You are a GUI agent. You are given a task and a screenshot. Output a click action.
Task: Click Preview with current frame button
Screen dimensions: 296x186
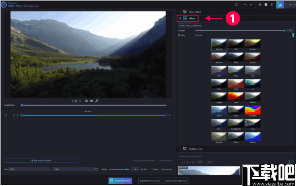(x=190, y=26)
